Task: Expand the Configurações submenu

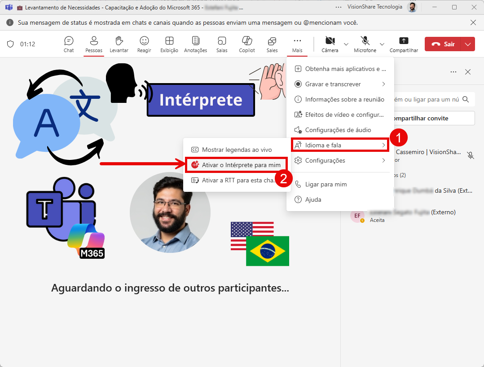Action: (x=340, y=161)
